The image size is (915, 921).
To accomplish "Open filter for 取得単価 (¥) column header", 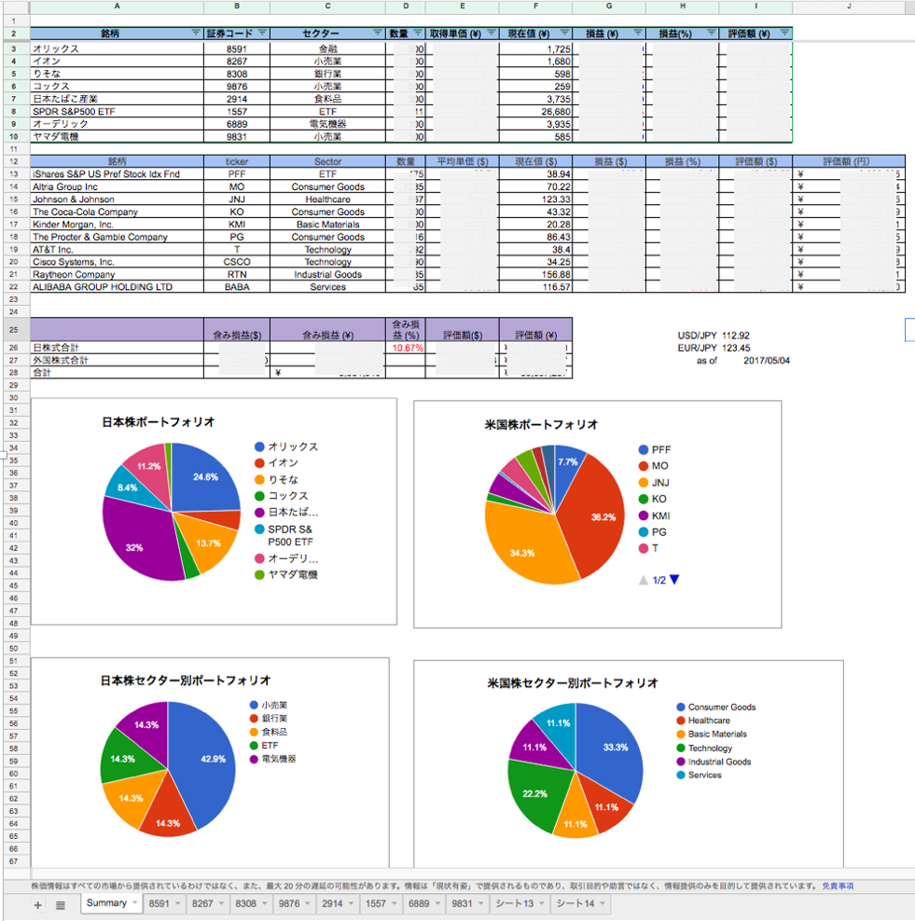I will coord(492,33).
